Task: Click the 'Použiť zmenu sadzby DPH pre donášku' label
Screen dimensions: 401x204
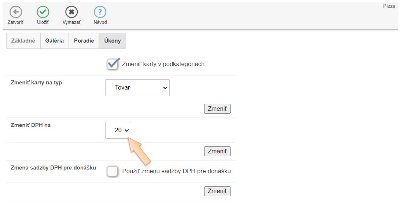Action: pyautogui.click(x=176, y=171)
